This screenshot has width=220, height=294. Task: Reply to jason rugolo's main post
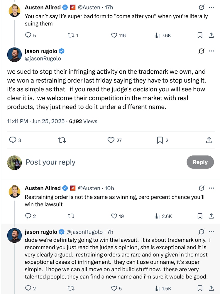coord(13,140)
